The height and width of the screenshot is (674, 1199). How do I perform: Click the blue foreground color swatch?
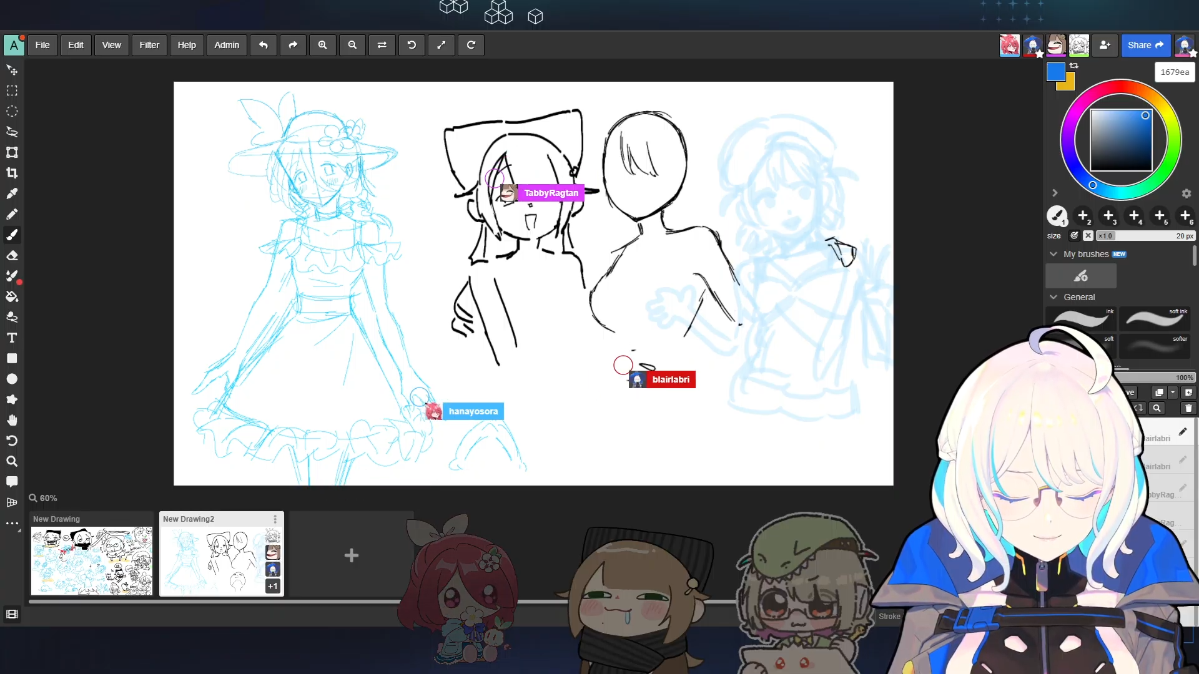click(x=1055, y=72)
